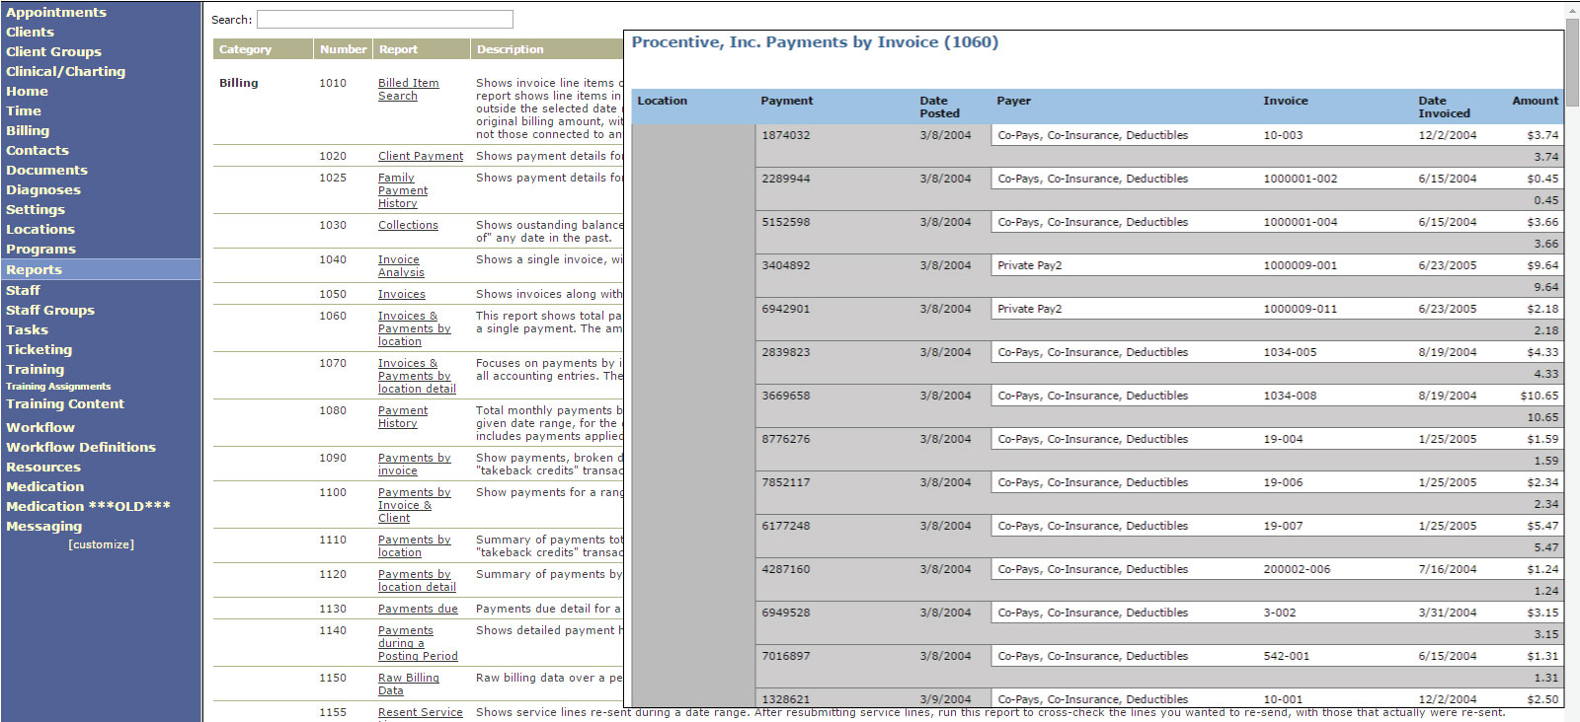Select the $10.65 amount cell
Image resolution: width=1580 pixels, height=722 pixels.
(1540, 396)
